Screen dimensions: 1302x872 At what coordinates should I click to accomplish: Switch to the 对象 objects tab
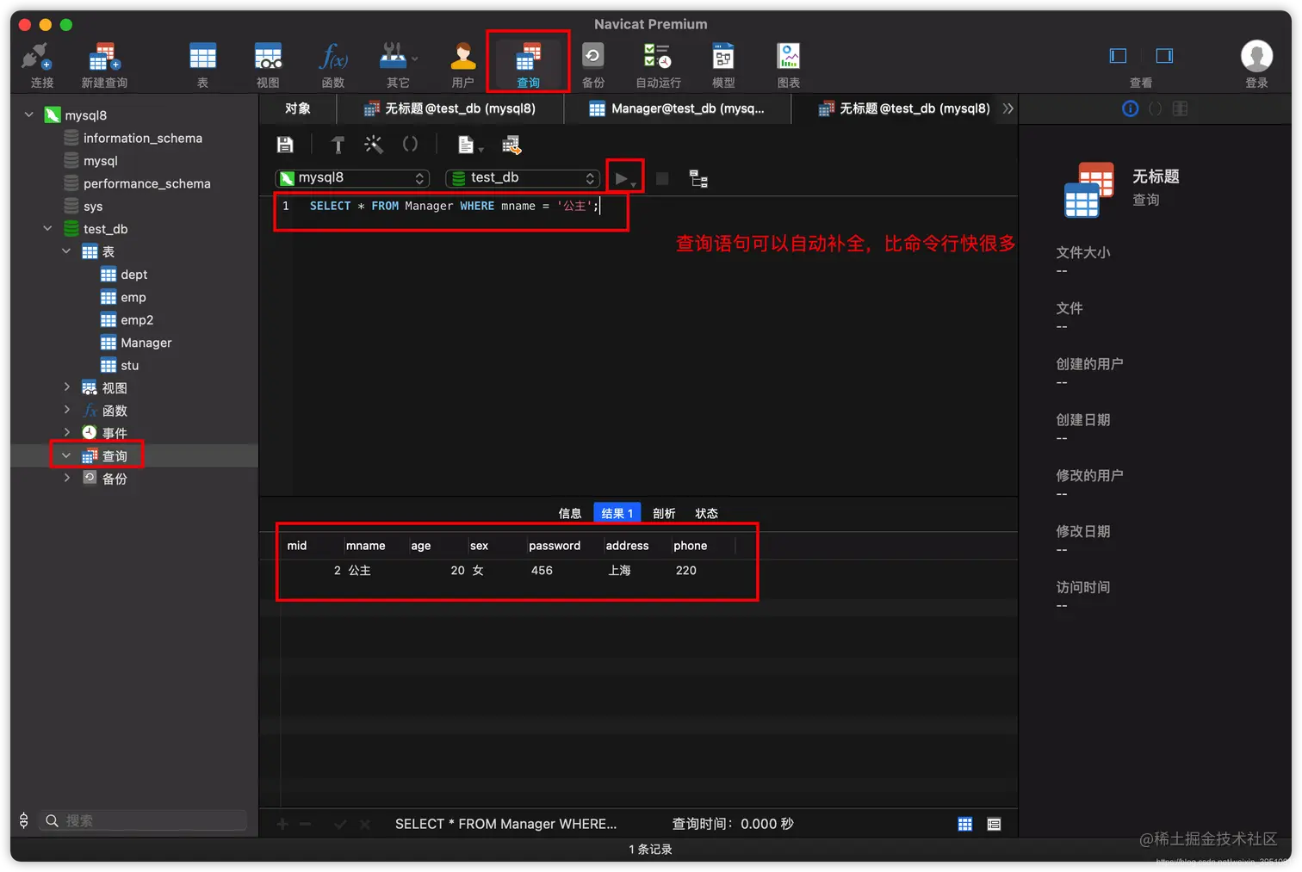[298, 108]
